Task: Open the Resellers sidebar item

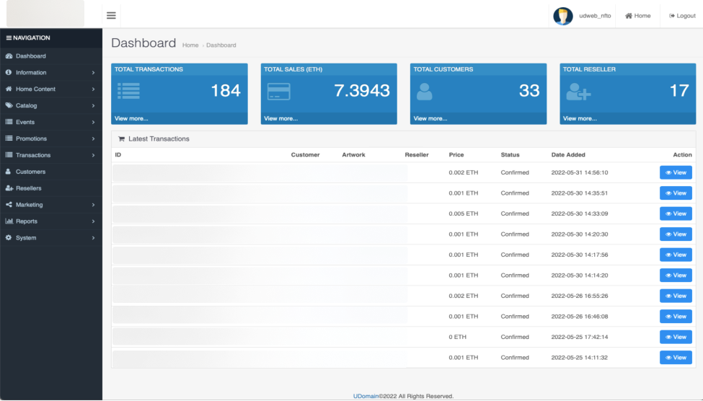Action: 29,188
